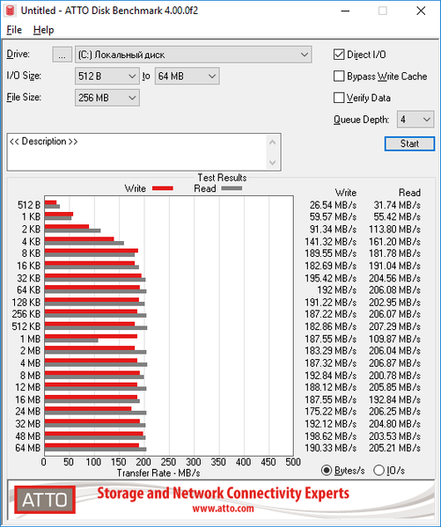
Task: Click the Read column header in results
Action: click(x=409, y=193)
